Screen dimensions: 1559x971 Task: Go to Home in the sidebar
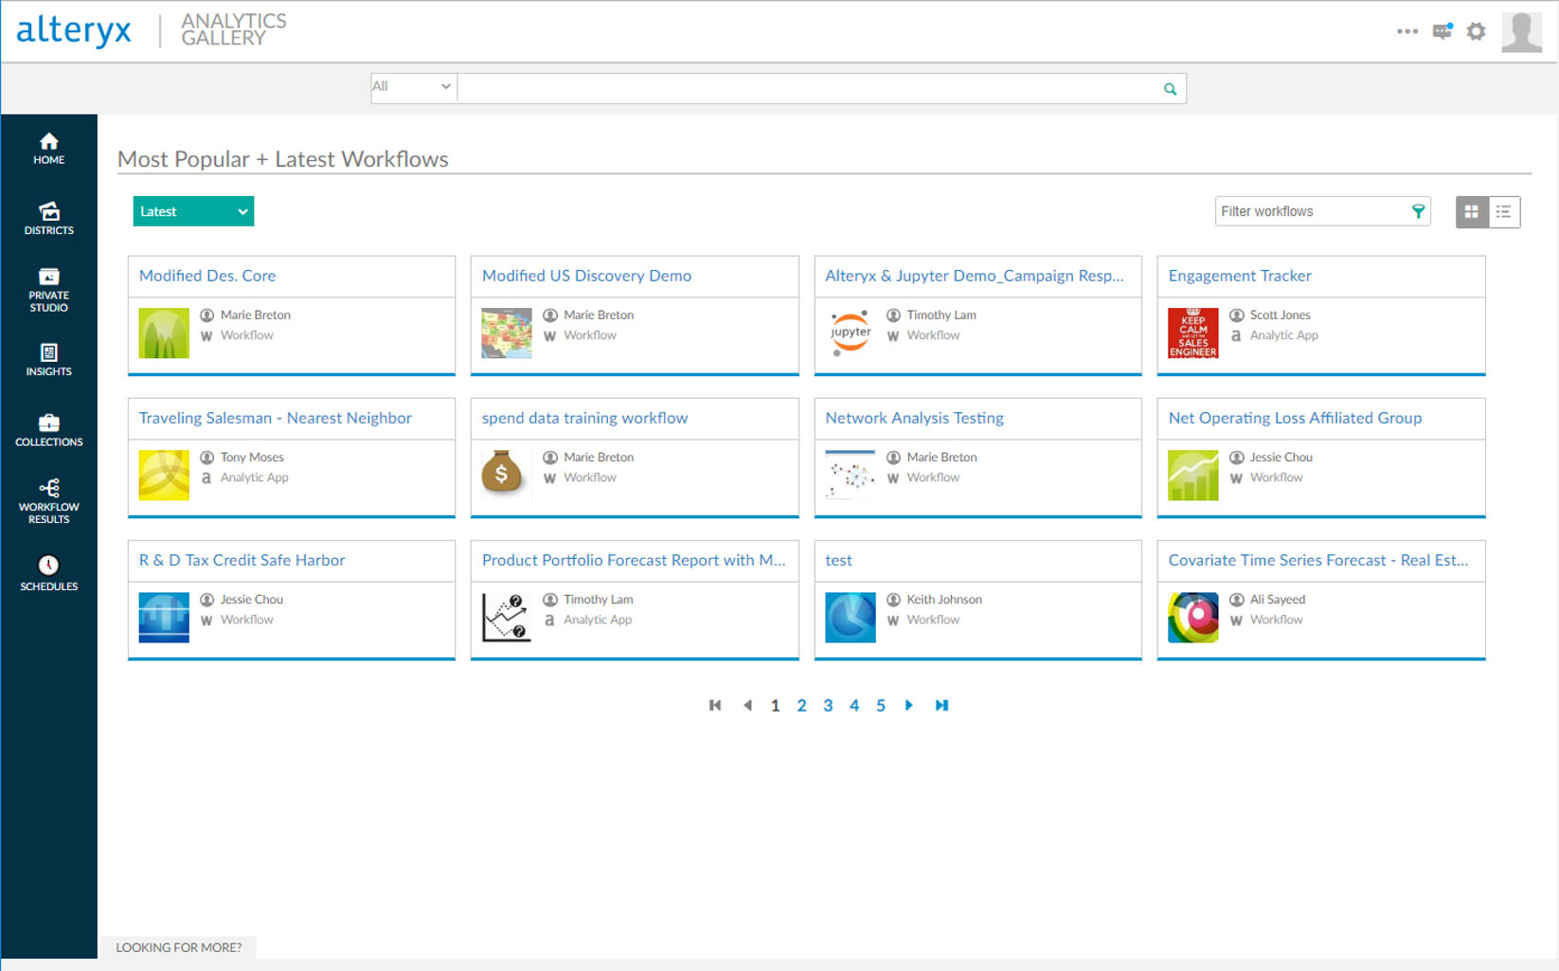(48, 149)
